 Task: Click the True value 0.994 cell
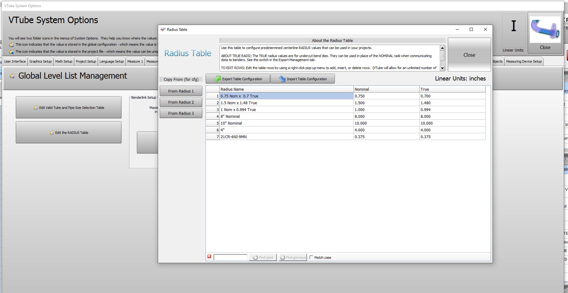pos(452,109)
